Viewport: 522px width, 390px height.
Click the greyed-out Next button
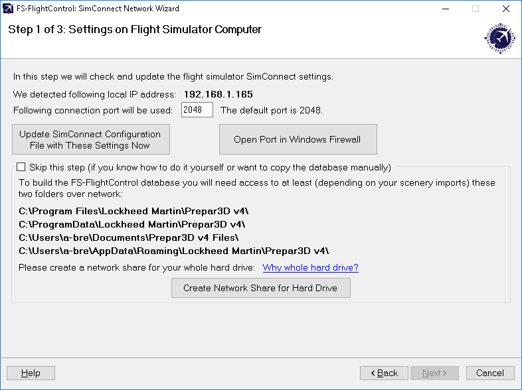434,373
